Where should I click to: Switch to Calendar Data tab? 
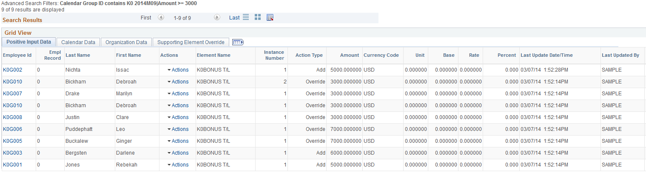(x=78, y=42)
